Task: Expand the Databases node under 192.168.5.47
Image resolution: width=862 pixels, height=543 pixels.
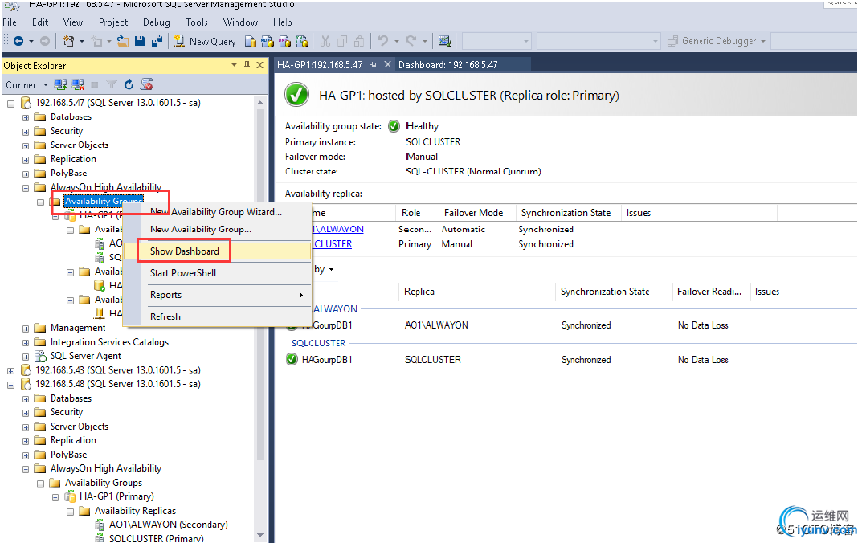Action: pos(26,117)
